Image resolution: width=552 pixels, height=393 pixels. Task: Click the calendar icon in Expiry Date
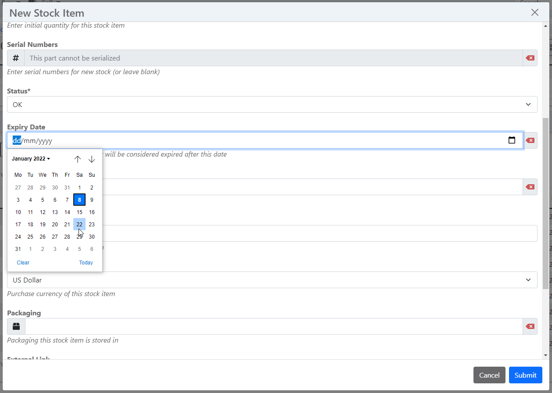point(512,140)
